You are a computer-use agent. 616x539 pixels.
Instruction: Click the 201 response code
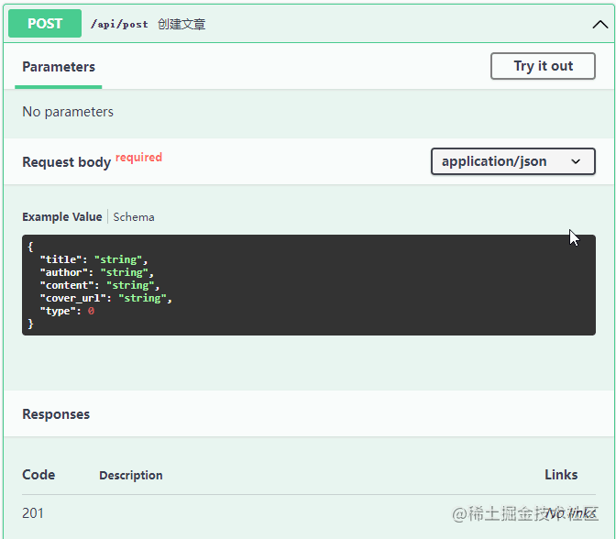33,513
